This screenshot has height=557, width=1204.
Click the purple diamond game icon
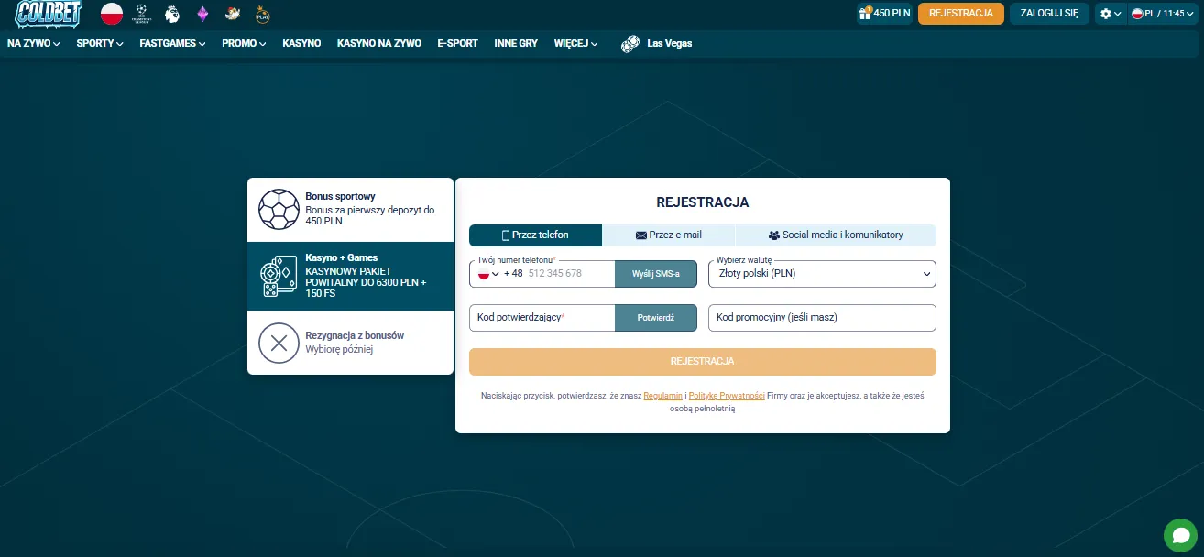(203, 14)
